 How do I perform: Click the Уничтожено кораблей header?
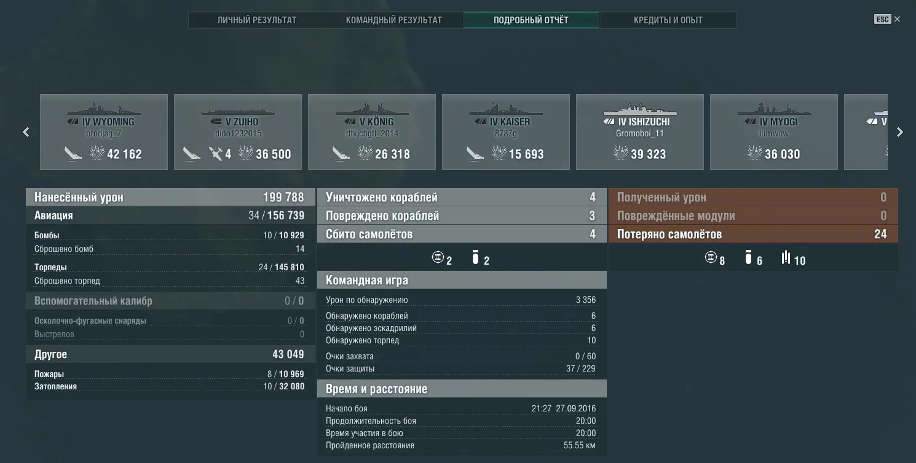pos(462,197)
